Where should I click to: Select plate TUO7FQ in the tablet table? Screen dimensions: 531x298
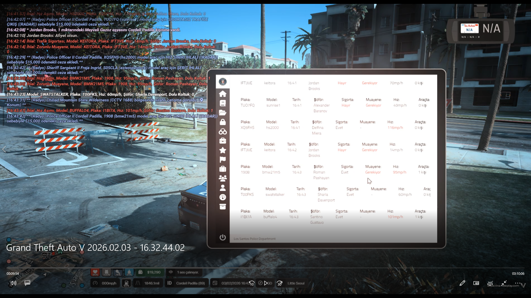point(247,105)
